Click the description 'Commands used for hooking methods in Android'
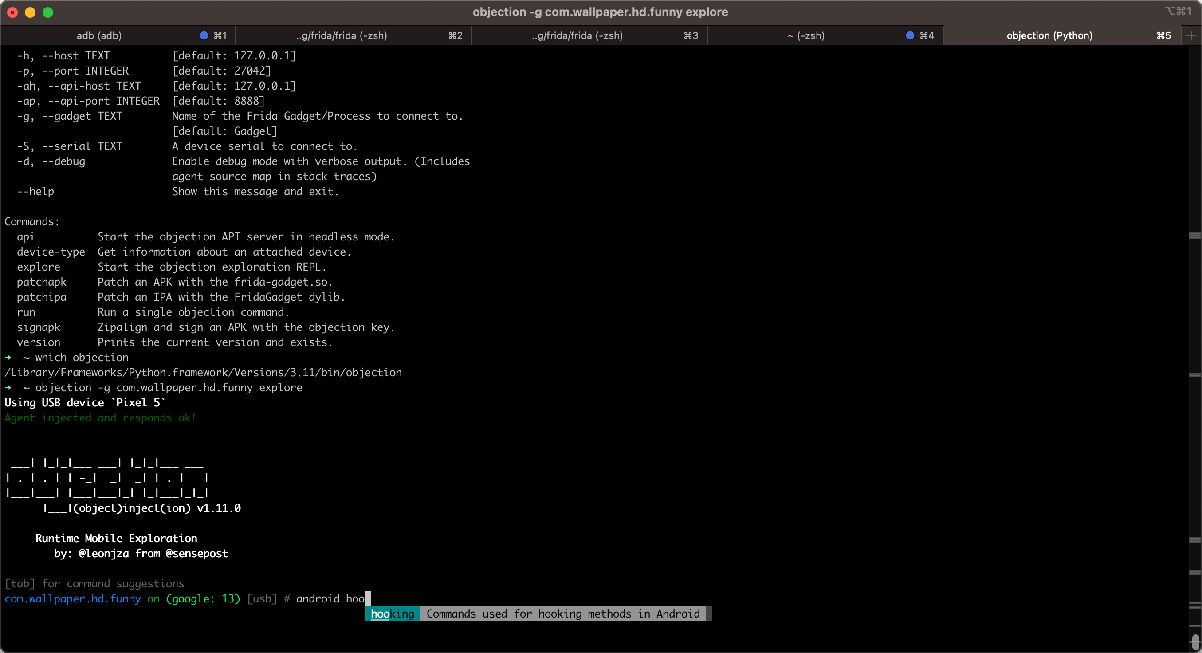The height and width of the screenshot is (653, 1202). tap(563, 614)
